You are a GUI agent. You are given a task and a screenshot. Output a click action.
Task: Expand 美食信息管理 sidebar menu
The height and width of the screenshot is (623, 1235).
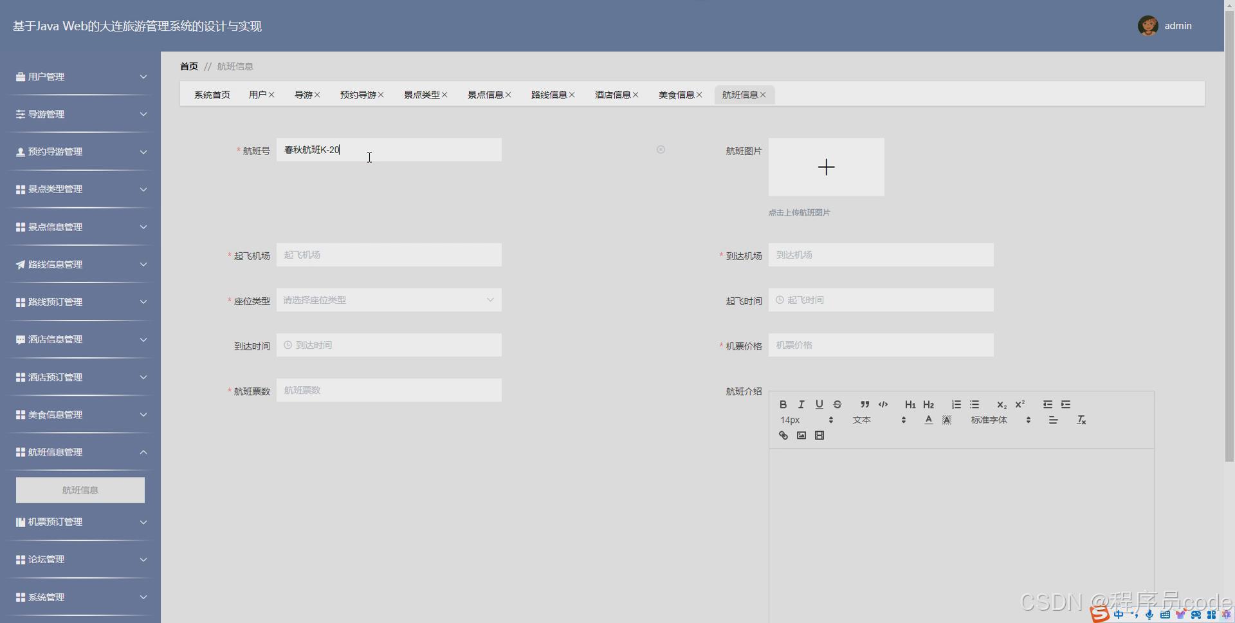(x=80, y=414)
